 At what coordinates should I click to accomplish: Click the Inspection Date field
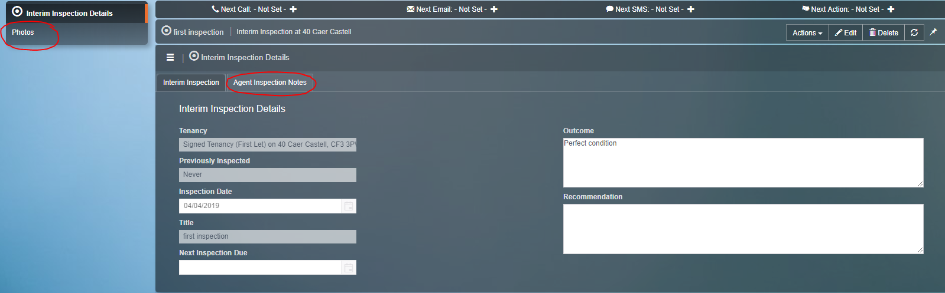coord(260,206)
